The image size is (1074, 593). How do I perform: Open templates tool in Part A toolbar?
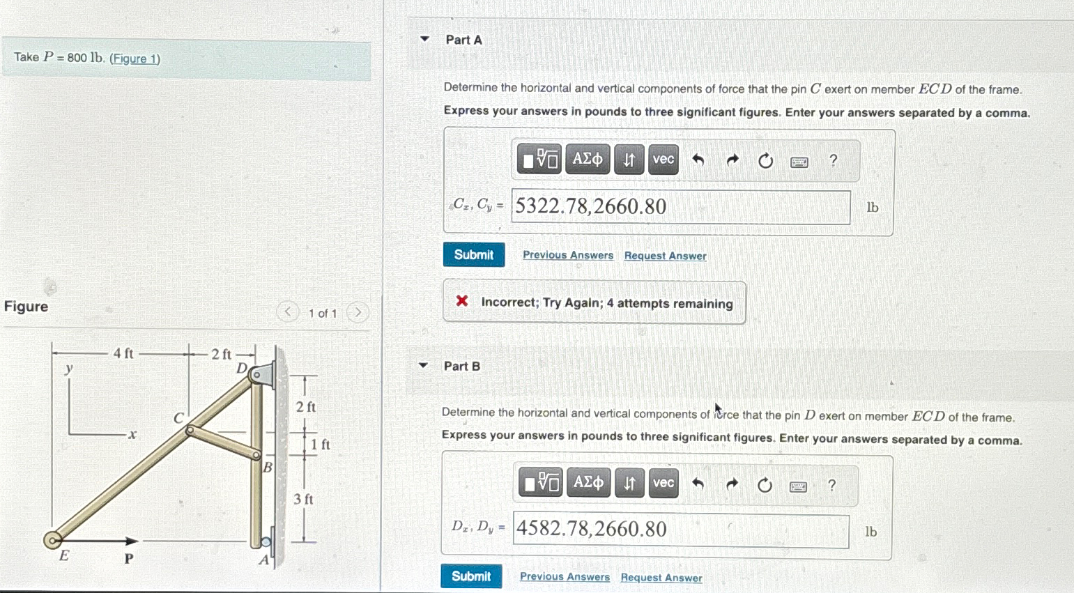pos(539,160)
